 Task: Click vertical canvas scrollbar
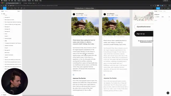tap(153, 48)
